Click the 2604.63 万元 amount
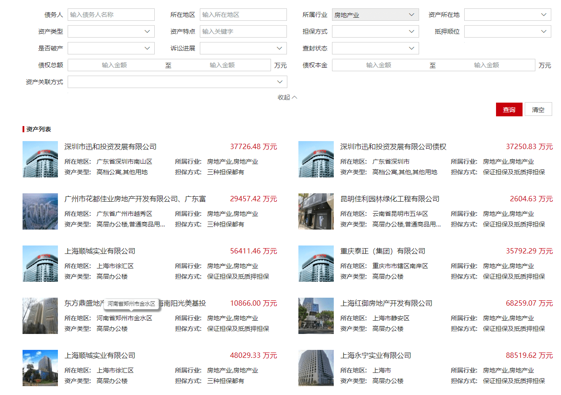561x395 pixels. [531, 199]
